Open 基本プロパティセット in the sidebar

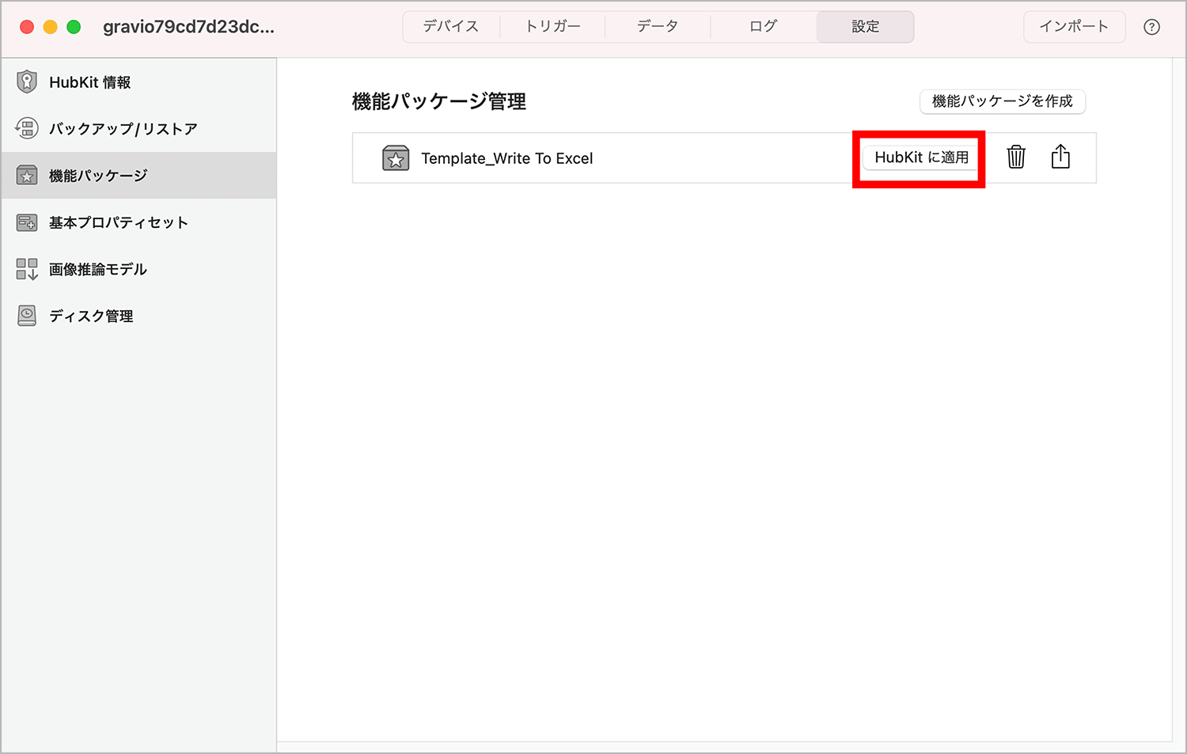138,222
